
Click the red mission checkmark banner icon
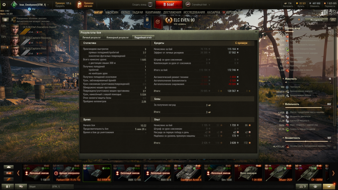[158, 22]
